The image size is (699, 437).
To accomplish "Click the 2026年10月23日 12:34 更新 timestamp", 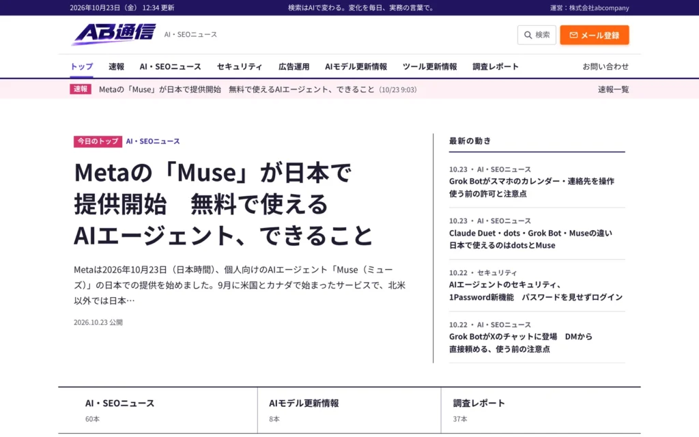I will (x=122, y=8).
